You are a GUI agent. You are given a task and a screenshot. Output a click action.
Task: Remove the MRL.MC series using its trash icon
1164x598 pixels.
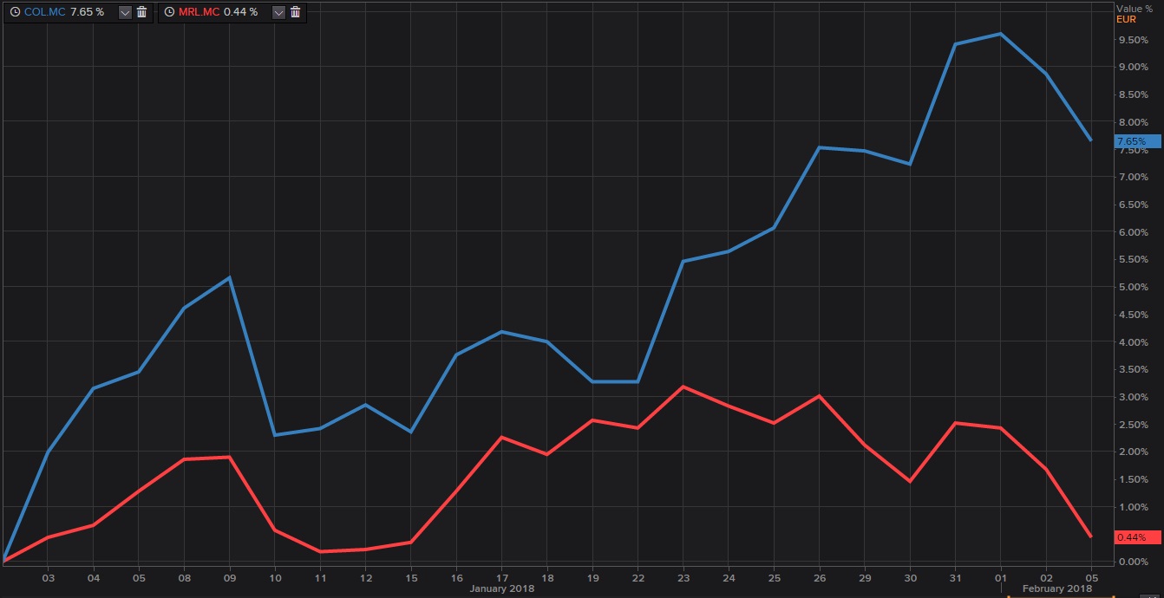click(x=295, y=12)
